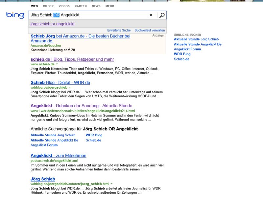
Task: Click the 'Anzeige' ad label
Action: click(x=158, y=35)
